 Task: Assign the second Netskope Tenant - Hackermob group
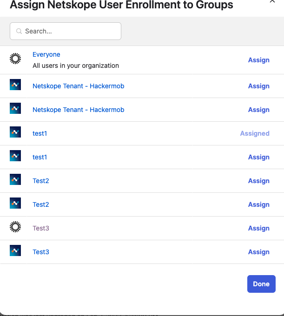coord(258,110)
